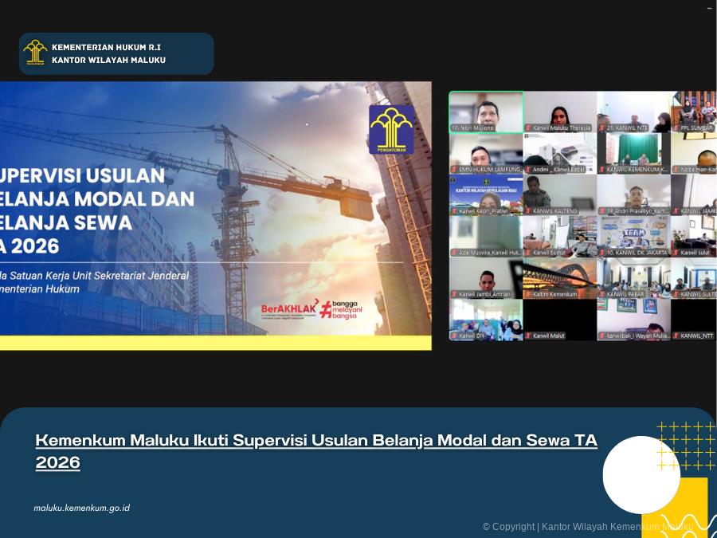Select the highlighted febri Mujiono video tile
The image size is (717, 538).
point(486,111)
